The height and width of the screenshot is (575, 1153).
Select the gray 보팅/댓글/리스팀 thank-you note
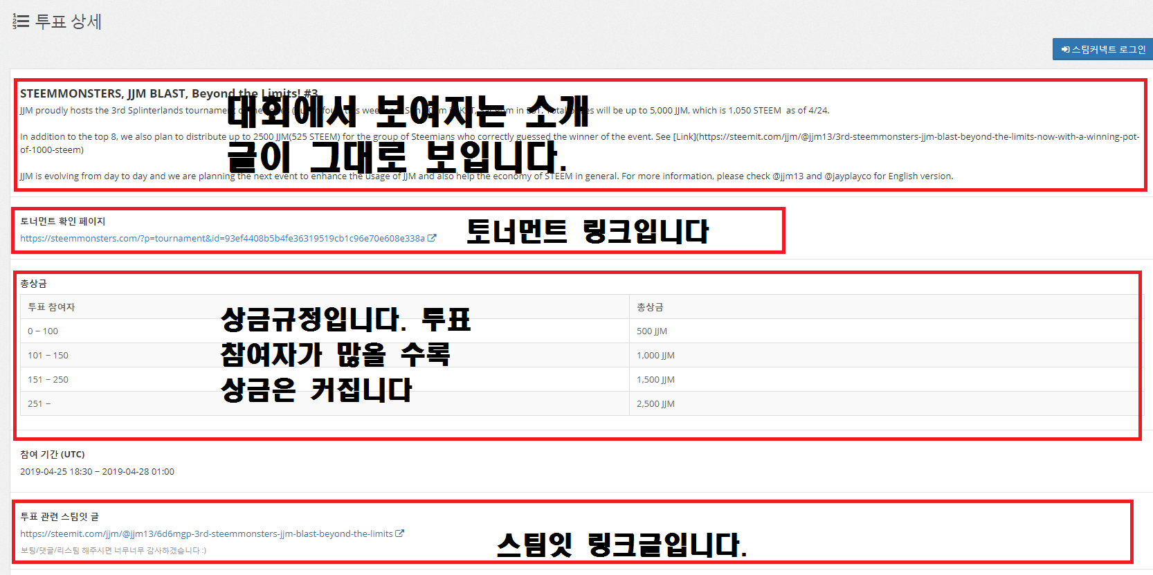point(113,551)
